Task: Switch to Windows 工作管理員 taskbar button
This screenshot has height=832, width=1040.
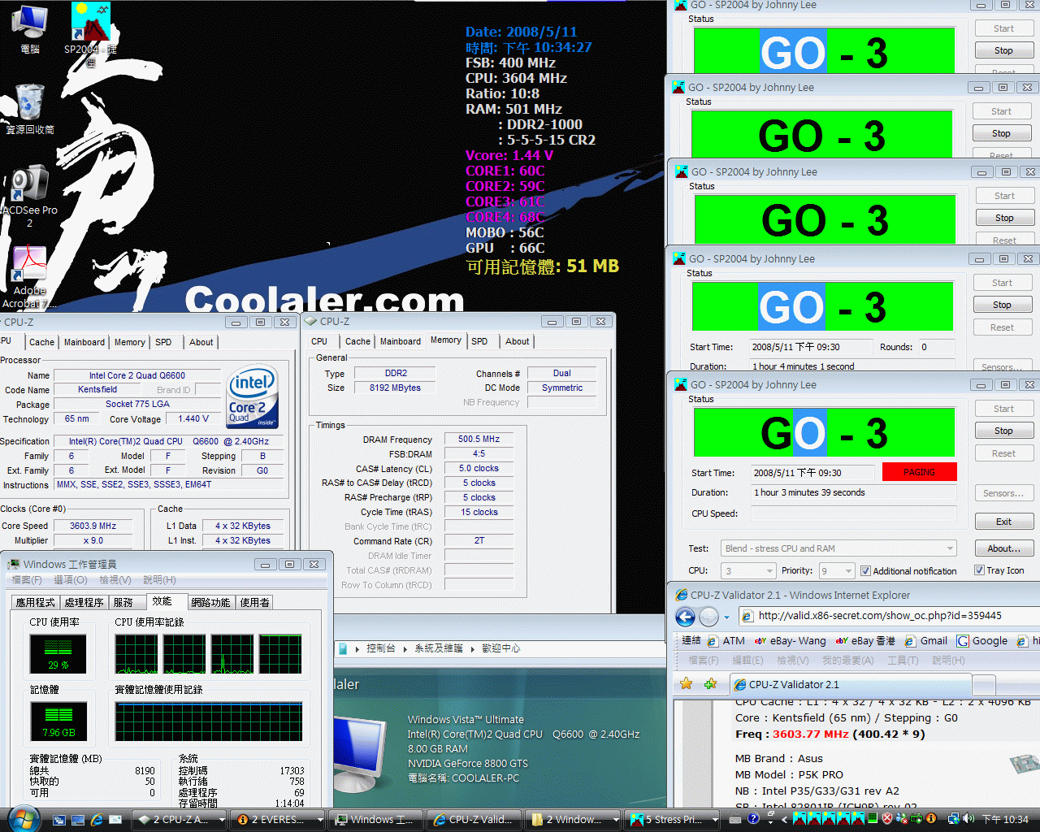Action: coord(375,820)
